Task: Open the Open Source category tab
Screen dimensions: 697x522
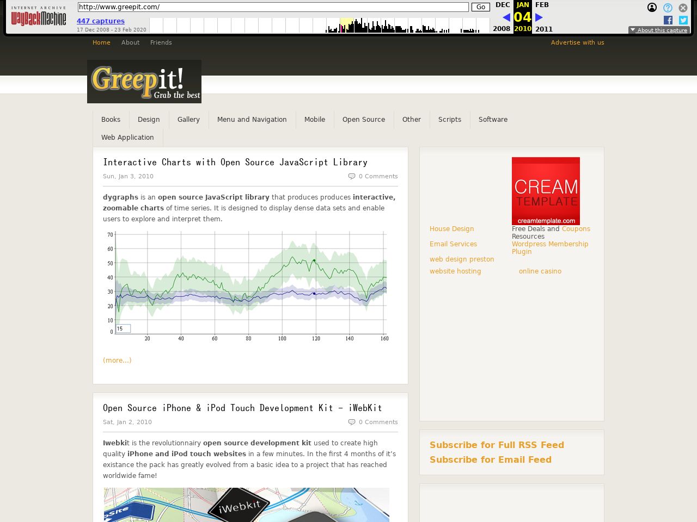Action: (x=363, y=120)
